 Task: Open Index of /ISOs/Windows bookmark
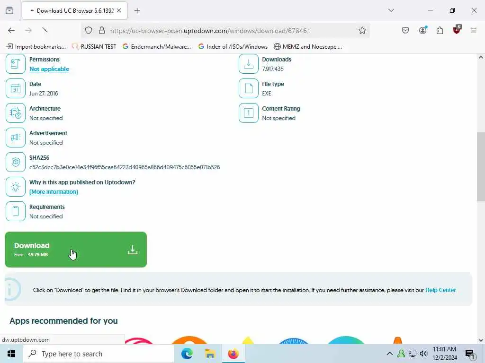[x=233, y=47]
